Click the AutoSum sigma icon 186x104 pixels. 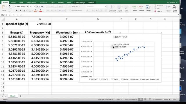[x=155, y=5]
